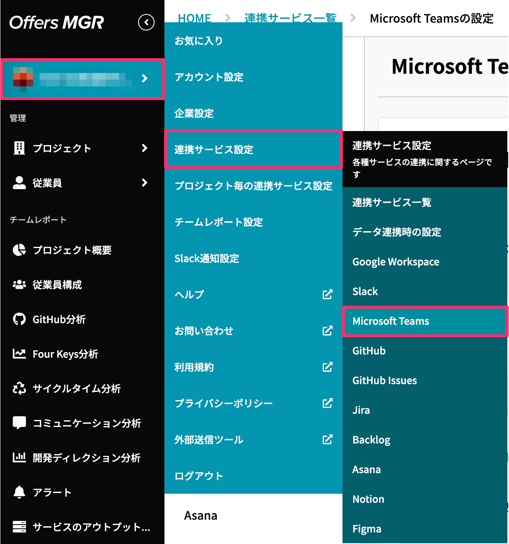Expand the プロジェクト submenu arrow
Viewport: 509px width, 544px height.
(145, 148)
